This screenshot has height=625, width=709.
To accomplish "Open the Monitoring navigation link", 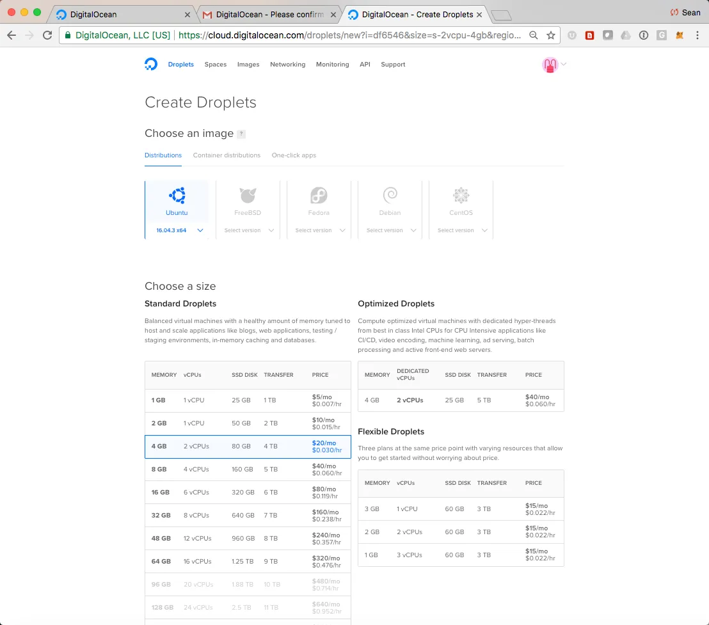I will pyautogui.click(x=332, y=64).
